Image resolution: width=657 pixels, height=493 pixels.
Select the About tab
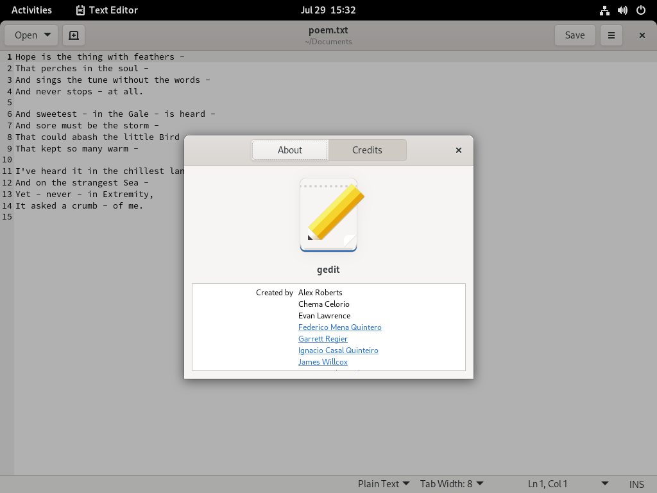[290, 150]
